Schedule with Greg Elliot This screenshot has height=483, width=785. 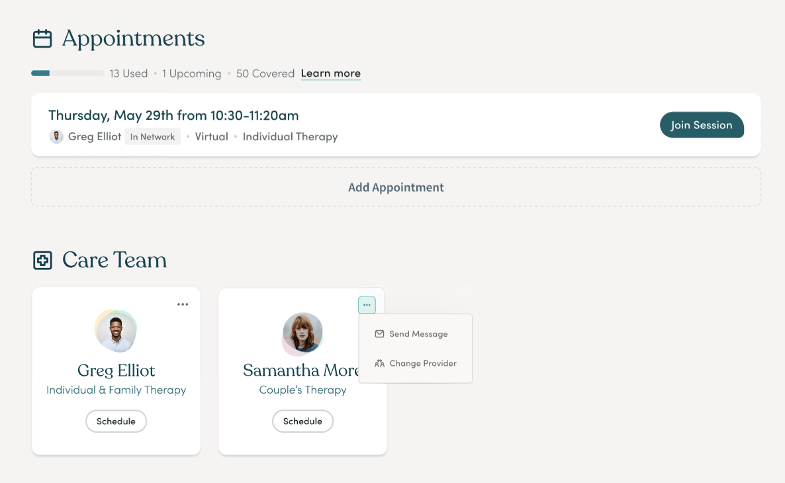coord(116,421)
